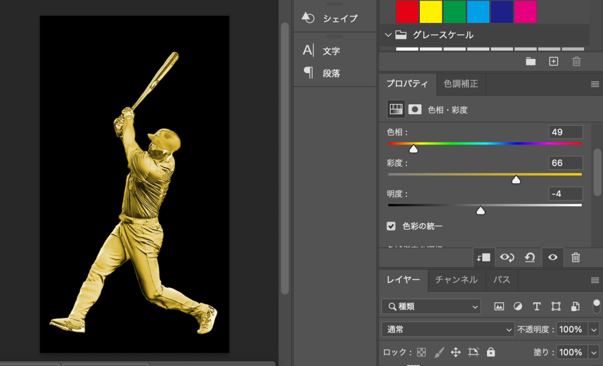603x366 pixels.
Task: Click the reset adjustment defaults icon
Action: [x=529, y=258]
